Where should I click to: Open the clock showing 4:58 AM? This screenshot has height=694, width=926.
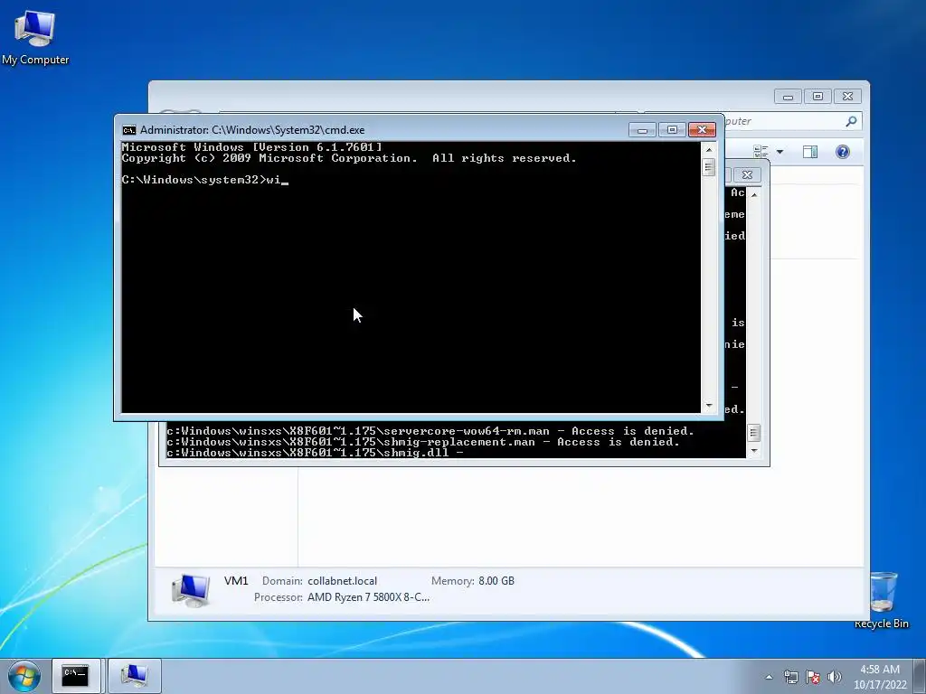click(x=879, y=677)
